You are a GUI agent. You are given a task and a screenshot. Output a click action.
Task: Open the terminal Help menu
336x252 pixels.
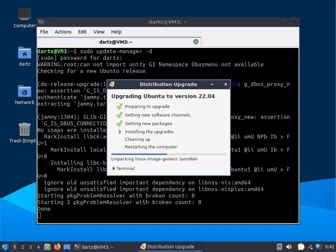click(116, 32)
